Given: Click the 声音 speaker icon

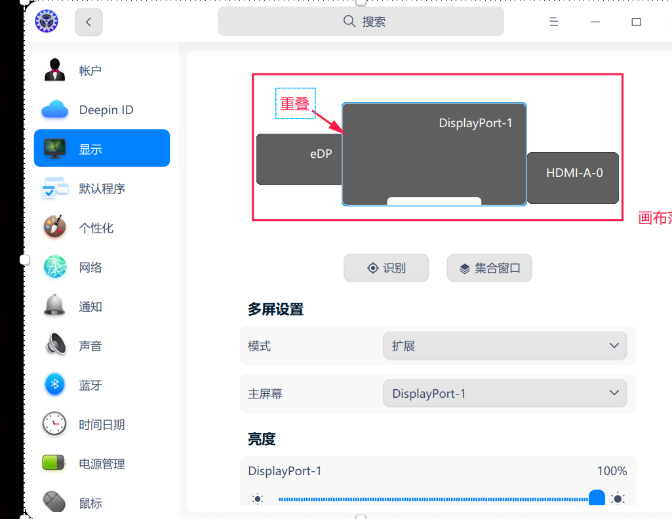Looking at the screenshot, I should pos(56,344).
